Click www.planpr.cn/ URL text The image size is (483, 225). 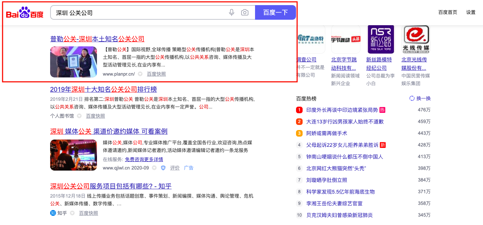pyautogui.click(x=119, y=74)
